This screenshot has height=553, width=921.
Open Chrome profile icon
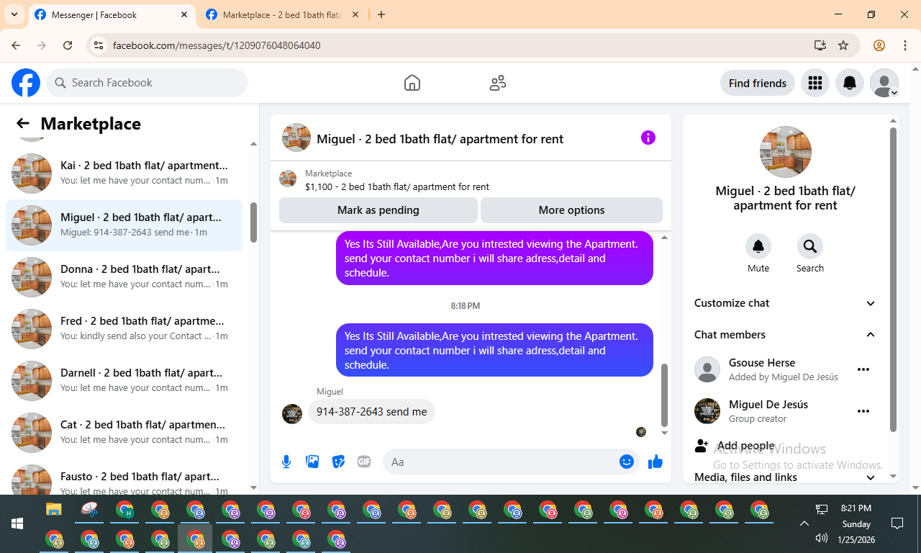click(x=879, y=45)
